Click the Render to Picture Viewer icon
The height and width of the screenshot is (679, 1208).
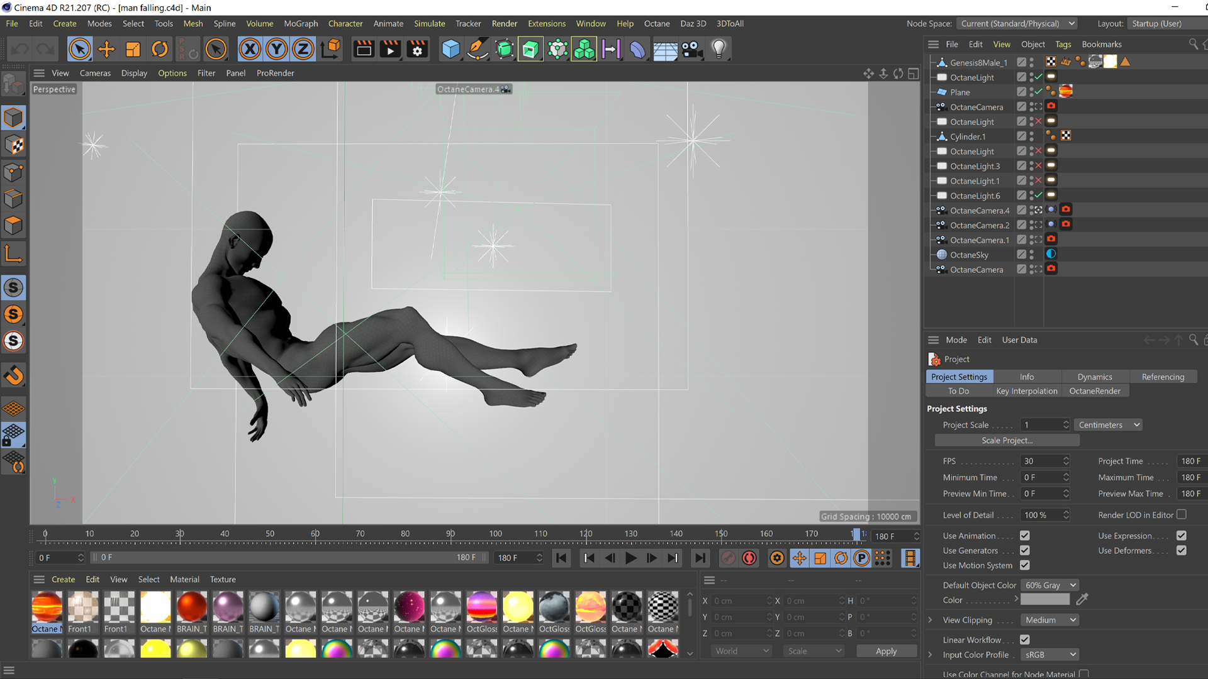click(x=390, y=49)
